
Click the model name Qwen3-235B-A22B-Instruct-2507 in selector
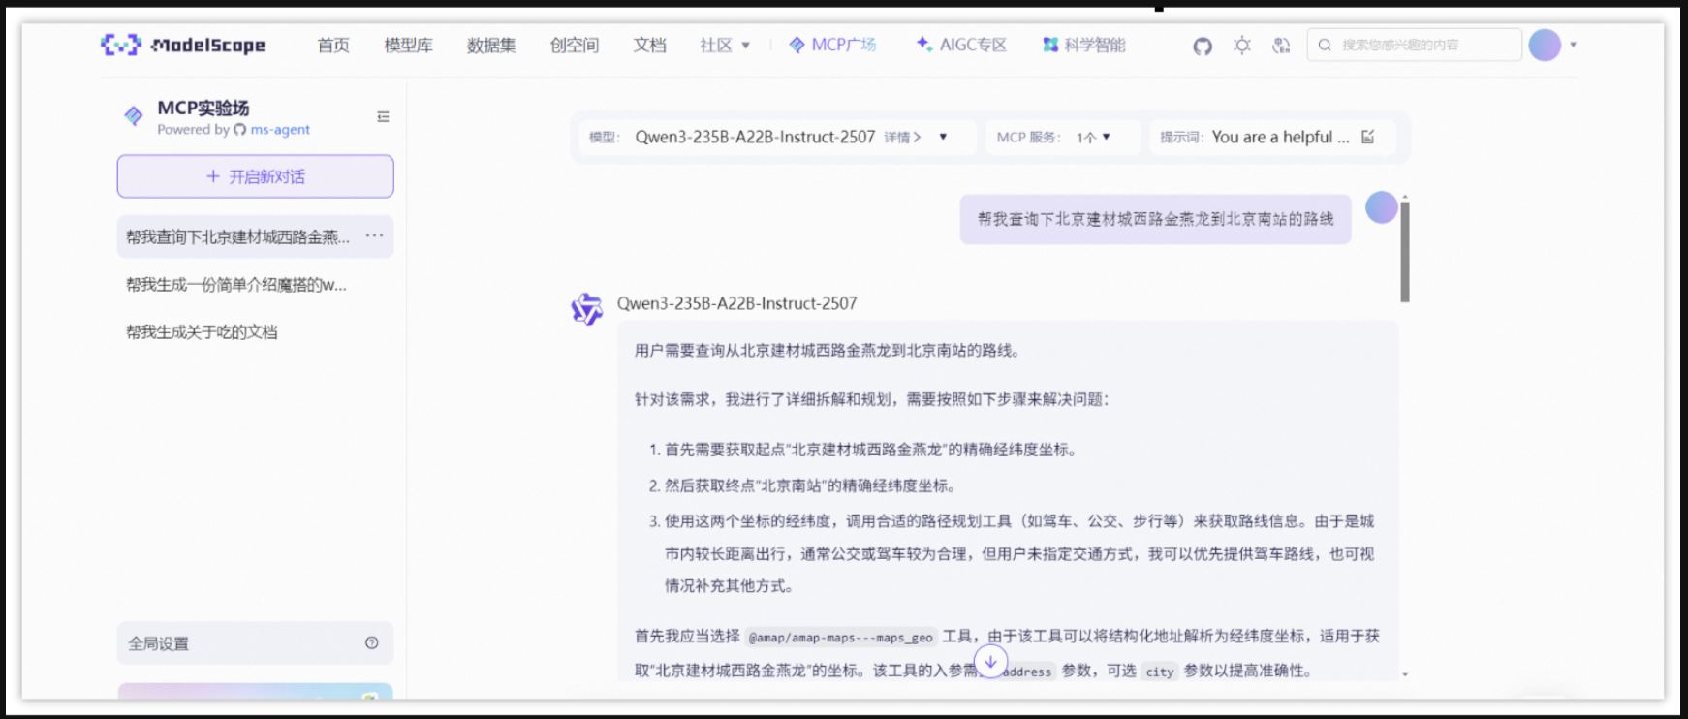[x=755, y=138]
